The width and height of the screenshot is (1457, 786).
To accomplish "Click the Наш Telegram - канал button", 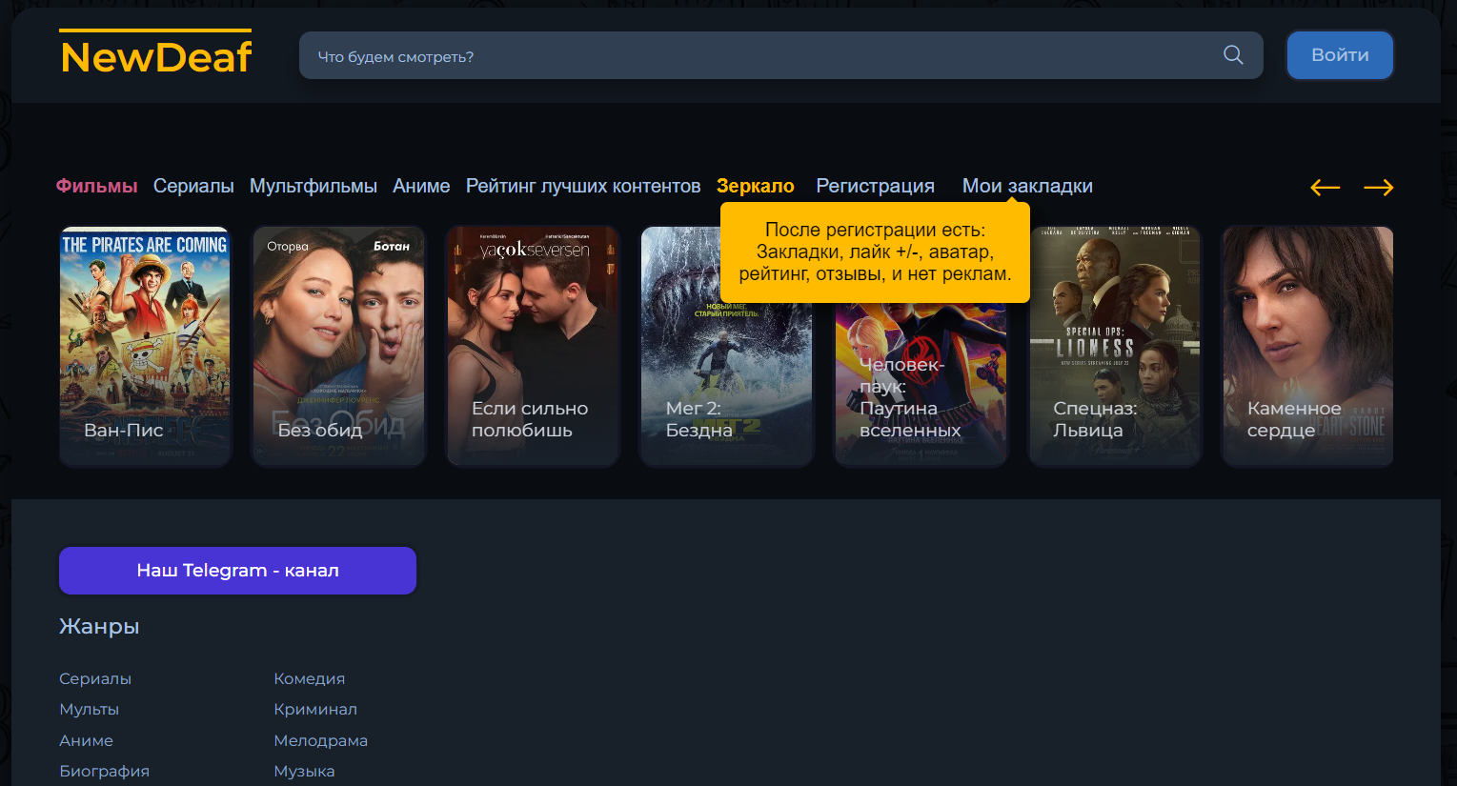I will pyautogui.click(x=237, y=570).
